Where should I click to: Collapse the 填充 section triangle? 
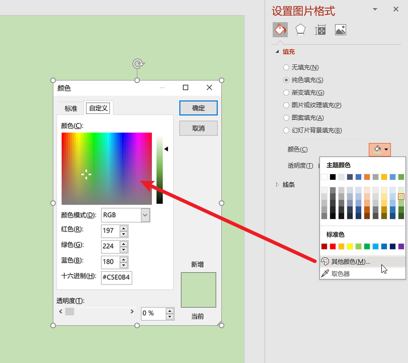(x=277, y=51)
